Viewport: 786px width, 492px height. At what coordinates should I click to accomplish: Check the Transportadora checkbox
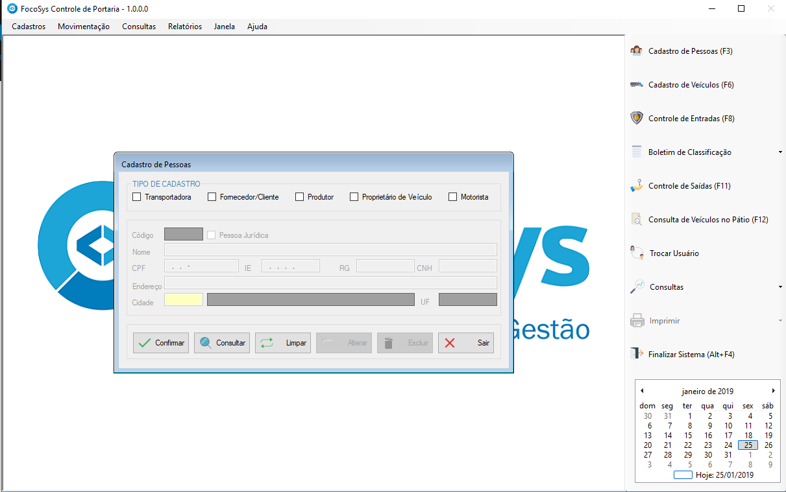[136, 197]
